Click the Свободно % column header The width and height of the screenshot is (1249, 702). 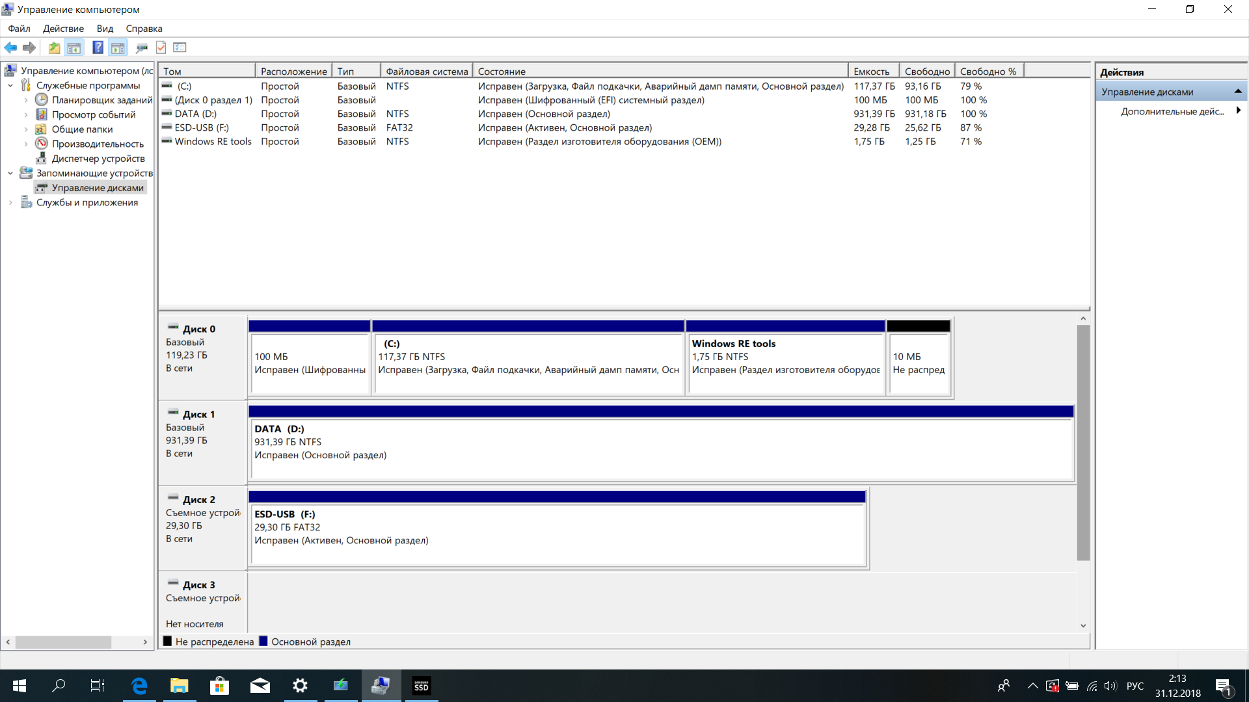pyautogui.click(x=987, y=71)
